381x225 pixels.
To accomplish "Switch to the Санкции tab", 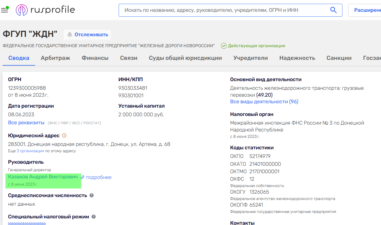I will click(x=339, y=58).
